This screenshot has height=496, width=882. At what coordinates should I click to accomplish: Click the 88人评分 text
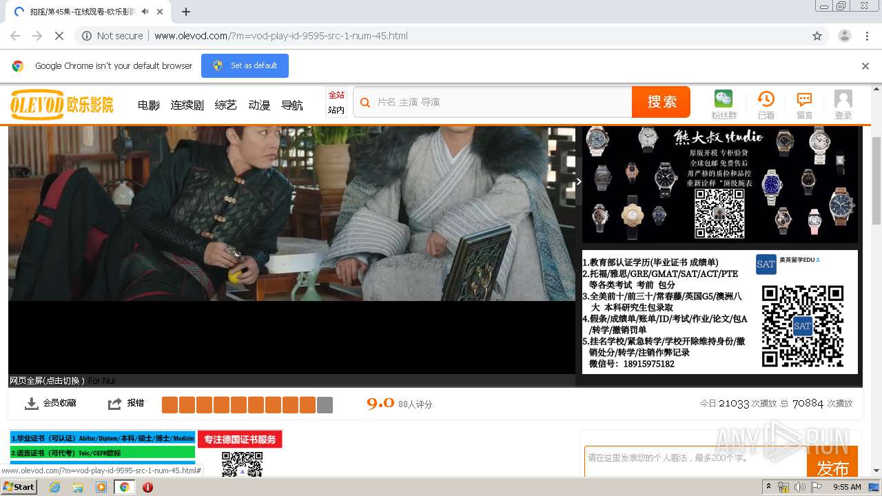416,404
